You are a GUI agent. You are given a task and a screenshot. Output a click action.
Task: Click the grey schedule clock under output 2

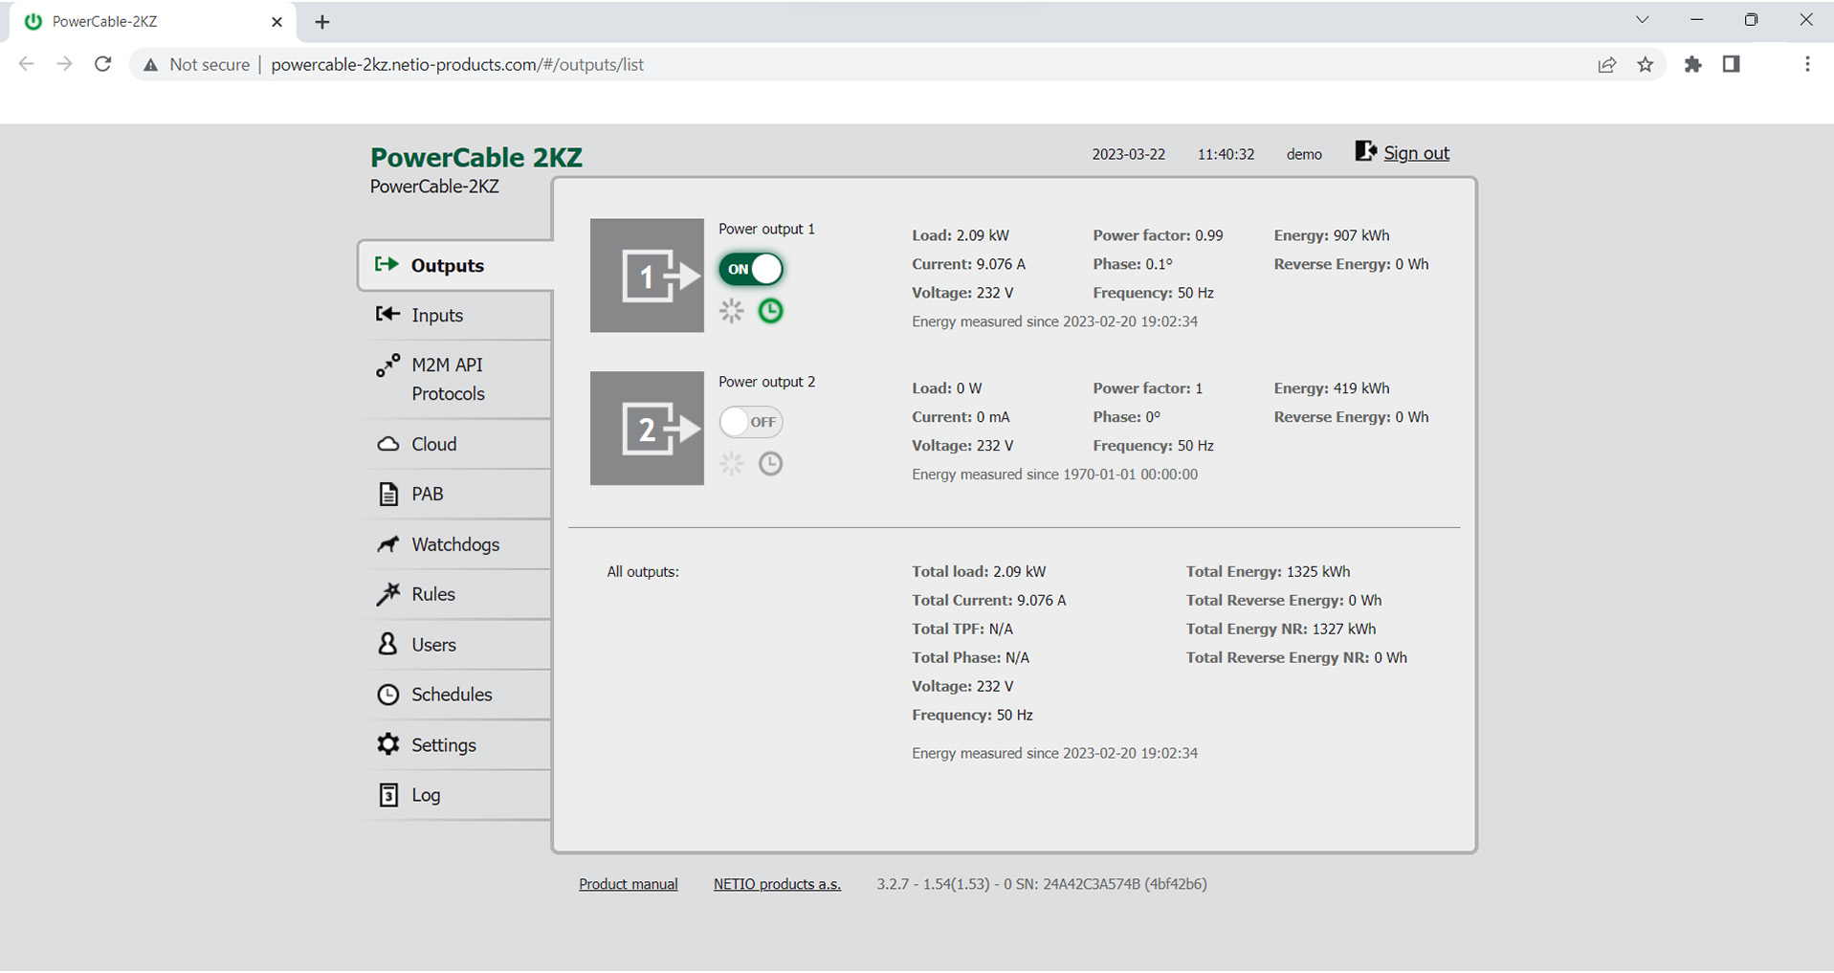[x=770, y=464]
